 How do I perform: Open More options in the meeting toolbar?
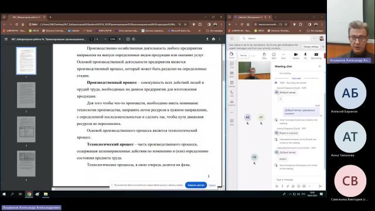[x=284, y=56]
